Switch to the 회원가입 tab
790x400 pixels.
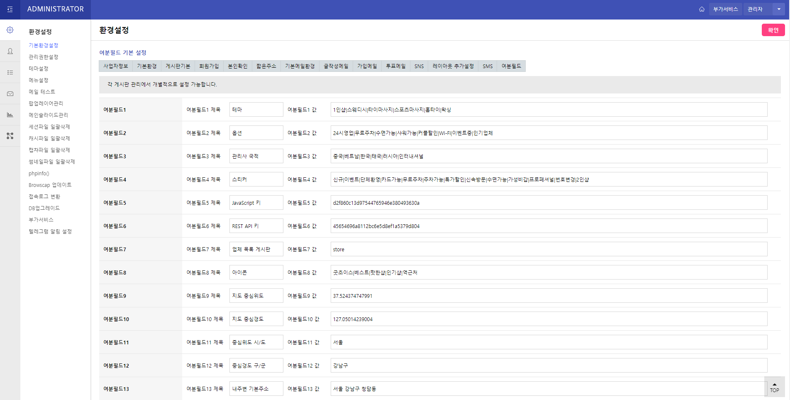209,66
